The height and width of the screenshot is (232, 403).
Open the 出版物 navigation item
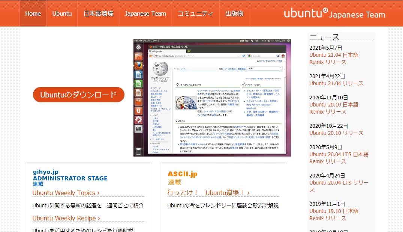pos(234,13)
